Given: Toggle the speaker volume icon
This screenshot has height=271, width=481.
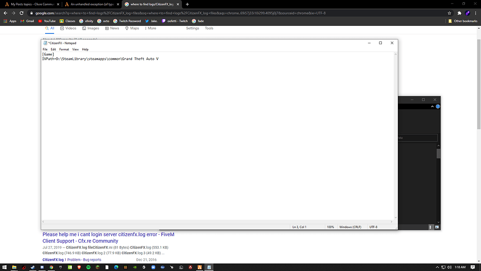Looking at the screenshot, I should click(x=449, y=268).
